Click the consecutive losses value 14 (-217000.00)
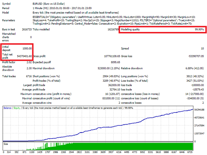207x155 pixels. pyautogui.click(x=195, y=94)
